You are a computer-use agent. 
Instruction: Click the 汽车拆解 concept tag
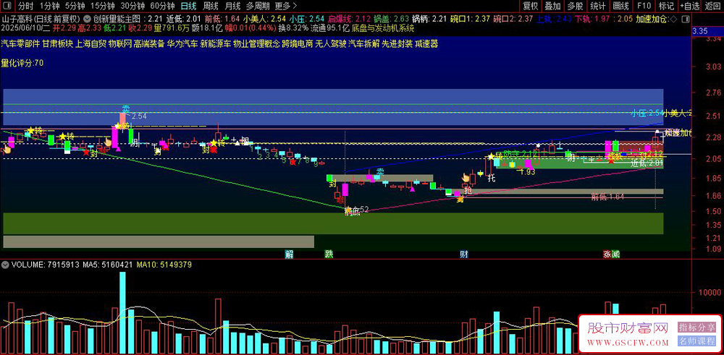(364, 44)
